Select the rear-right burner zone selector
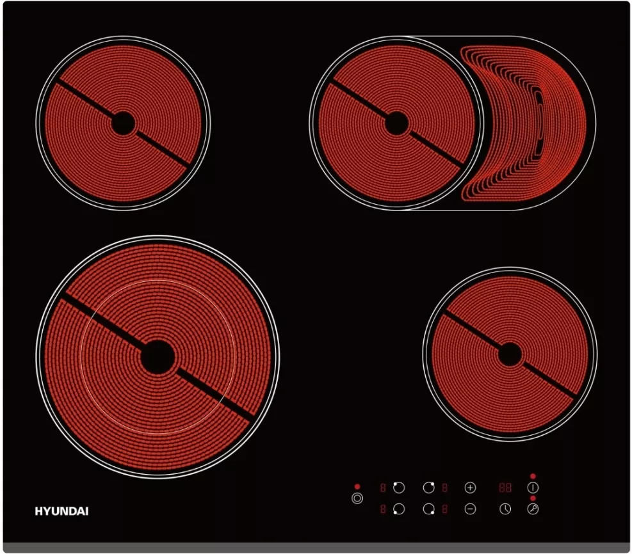Viewport: 632px width, 554px height. point(428,487)
